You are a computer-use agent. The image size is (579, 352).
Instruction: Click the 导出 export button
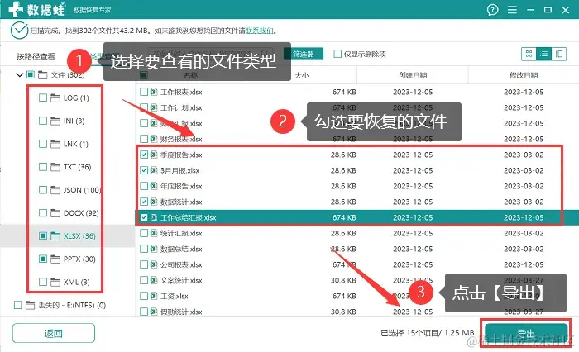[526, 334]
